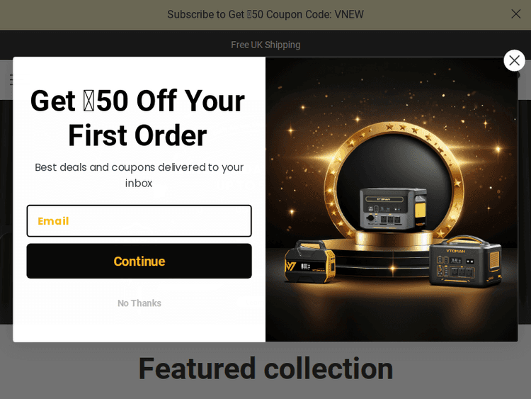This screenshot has width=531, height=399.
Task: Click the Featured collection heading
Action: coord(265,369)
